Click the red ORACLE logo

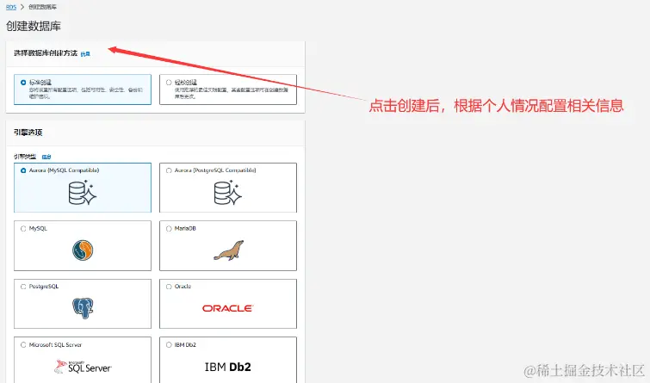click(x=227, y=308)
